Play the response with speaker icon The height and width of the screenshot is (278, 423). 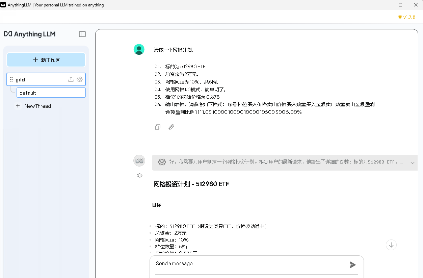(139, 175)
